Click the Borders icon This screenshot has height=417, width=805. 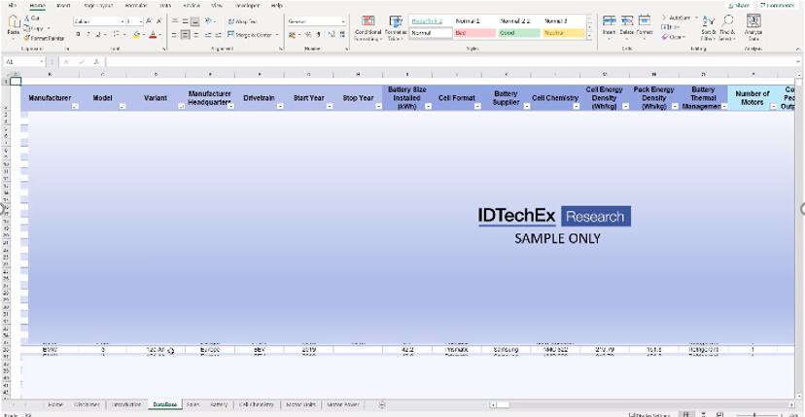(x=116, y=34)
